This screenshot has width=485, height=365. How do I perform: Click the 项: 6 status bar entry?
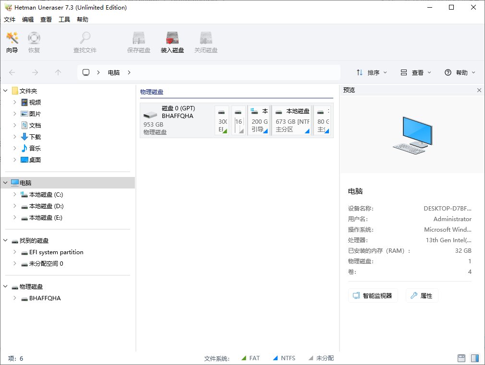[x=15, y=358]
